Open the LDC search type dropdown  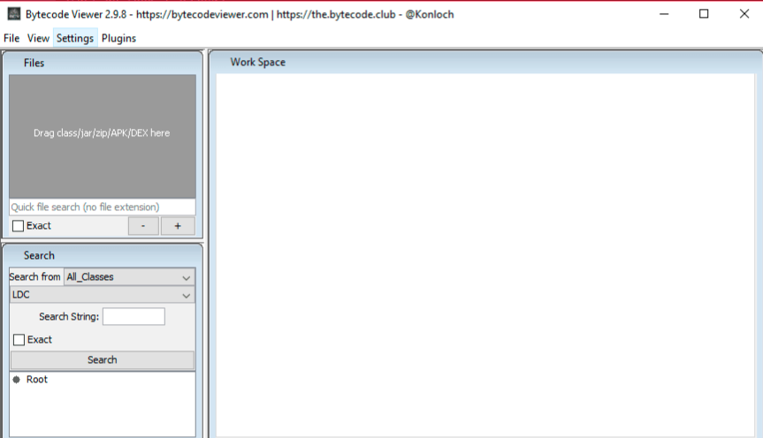103,295
